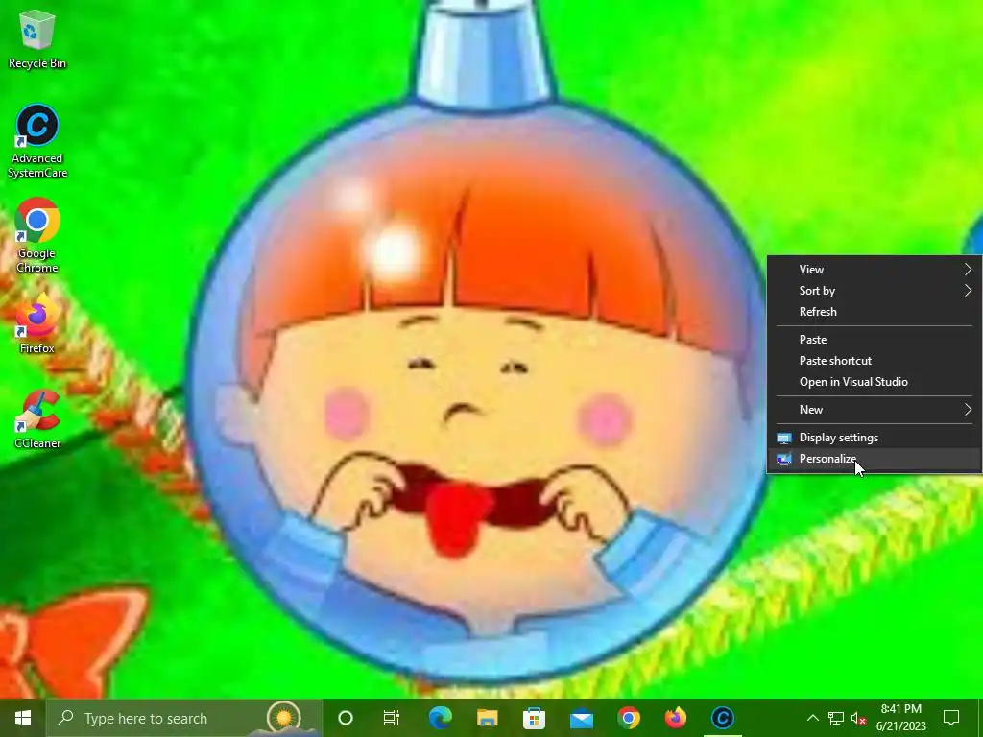
Task: Open the Action Center notifications icon
Action: tap(951, 718)
